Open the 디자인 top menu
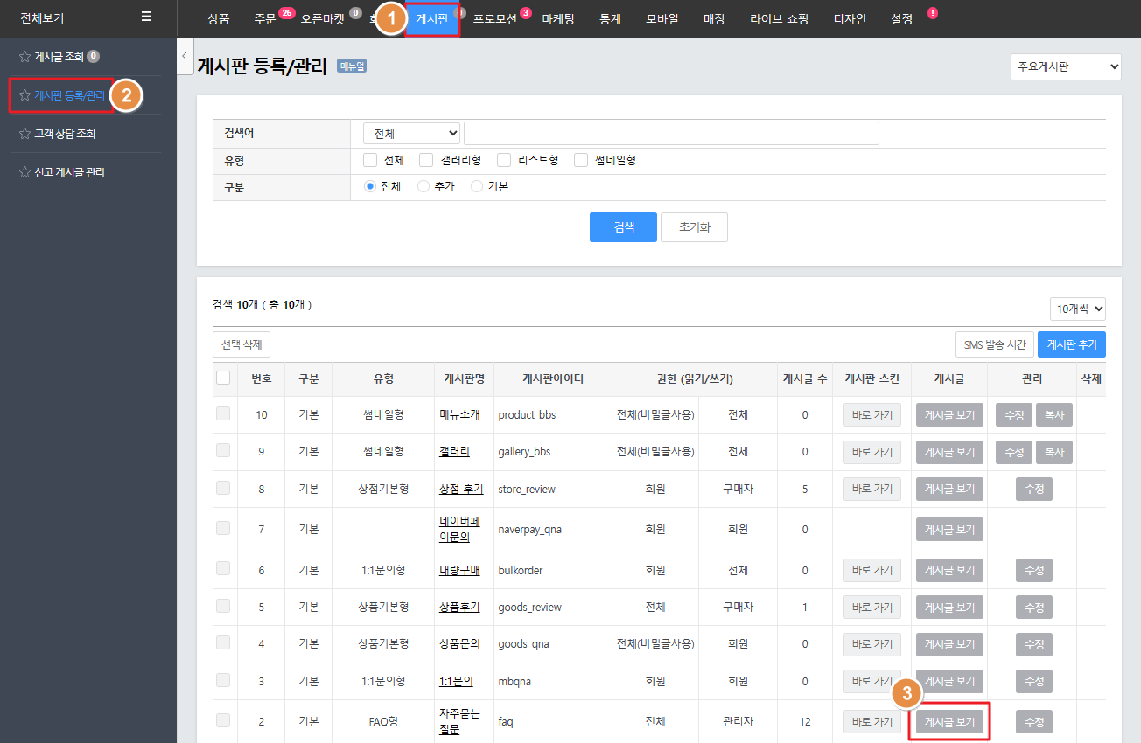Image resolution: width=1141 pixels, height=743 pixels. (850, 18)
